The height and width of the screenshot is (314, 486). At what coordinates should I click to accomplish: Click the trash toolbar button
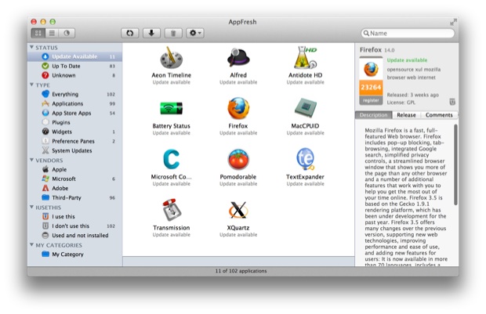(173, 33)
